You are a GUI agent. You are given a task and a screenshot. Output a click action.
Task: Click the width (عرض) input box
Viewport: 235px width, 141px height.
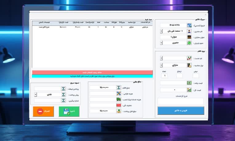click(196, 76)
